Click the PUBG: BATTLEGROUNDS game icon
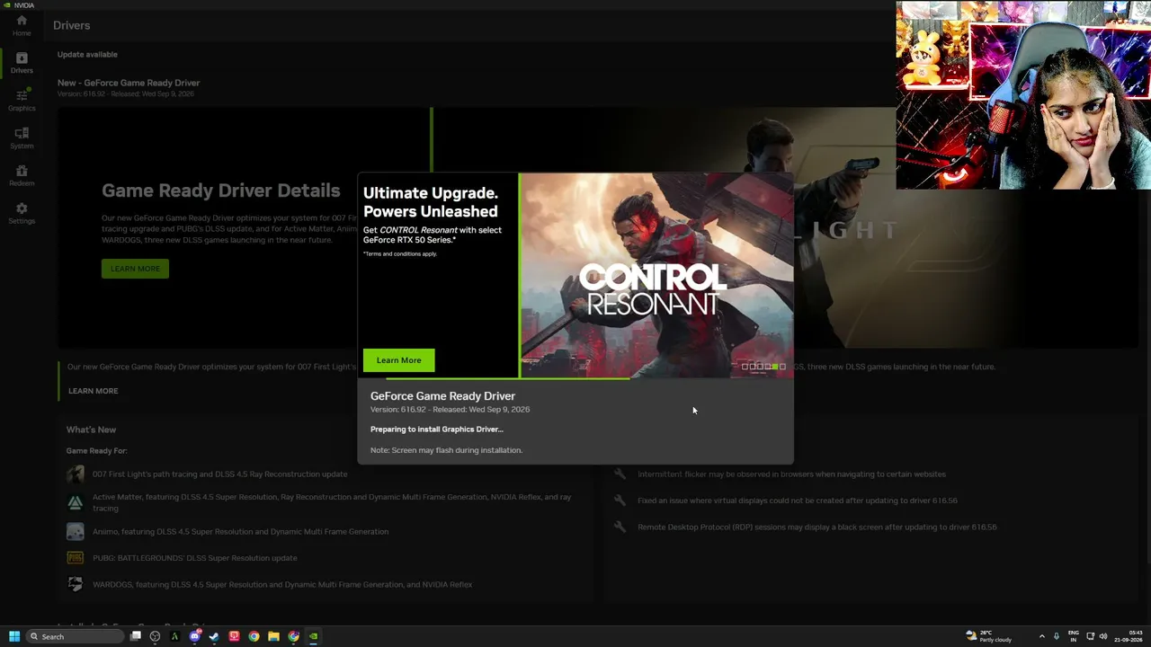The width and height of the screenshot is (1151, 647). tap(76, 558)
